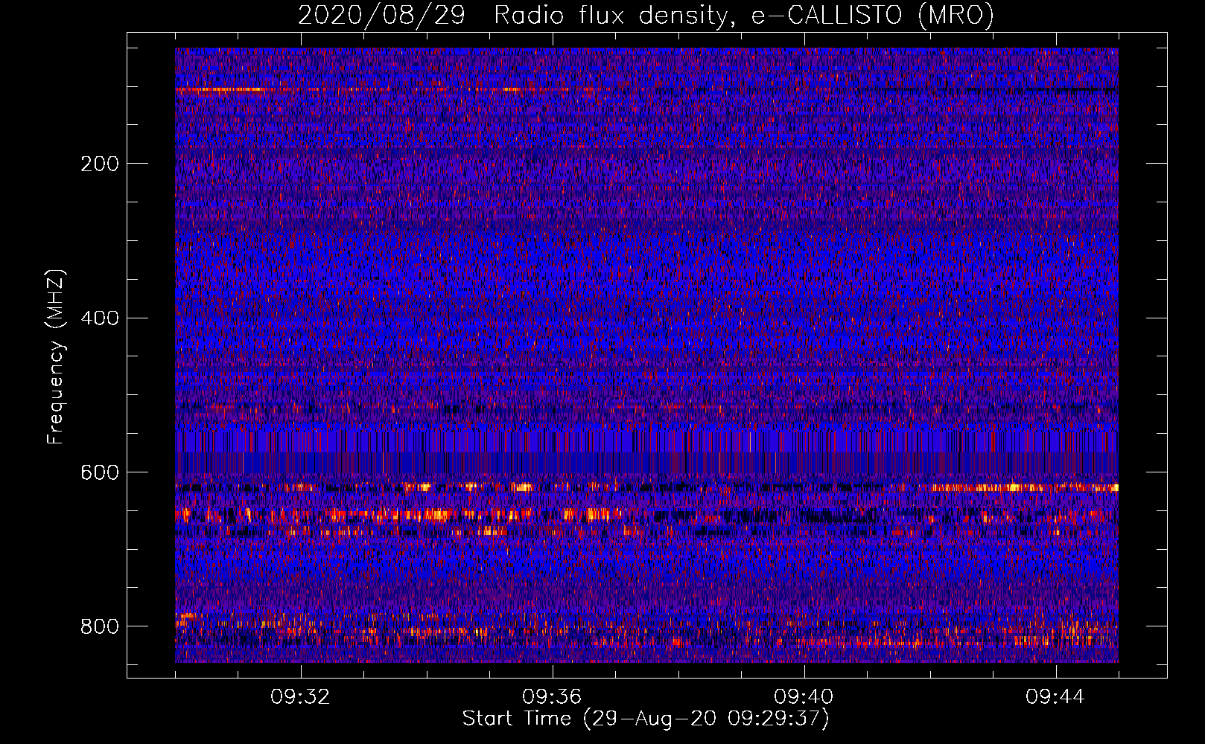Click the '200' frequency tick label
The width and height of the screenshot is (1205, 744).
tap(100, 164)
